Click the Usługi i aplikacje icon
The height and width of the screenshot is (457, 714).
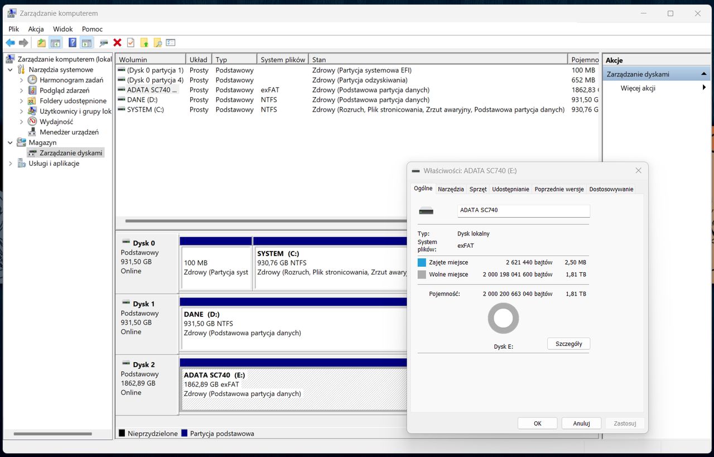22,163
